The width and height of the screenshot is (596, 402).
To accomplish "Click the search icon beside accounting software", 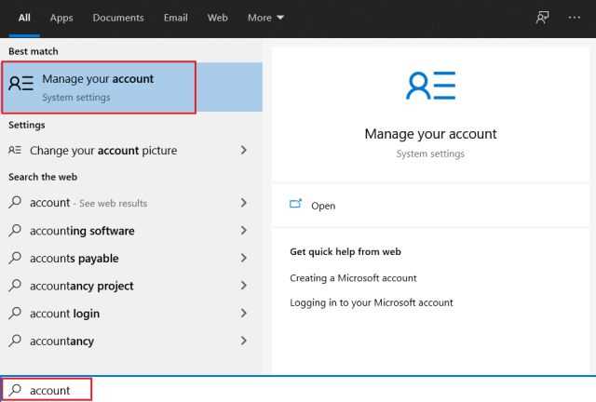I will coord(15,230).
